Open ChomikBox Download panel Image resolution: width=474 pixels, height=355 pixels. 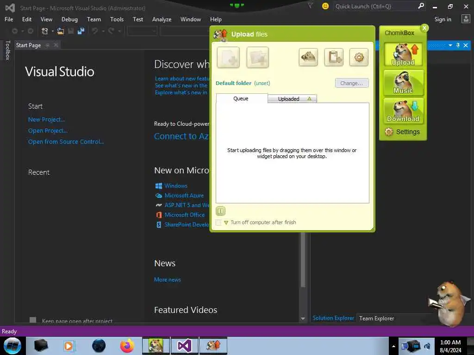[x=403, y=111]
